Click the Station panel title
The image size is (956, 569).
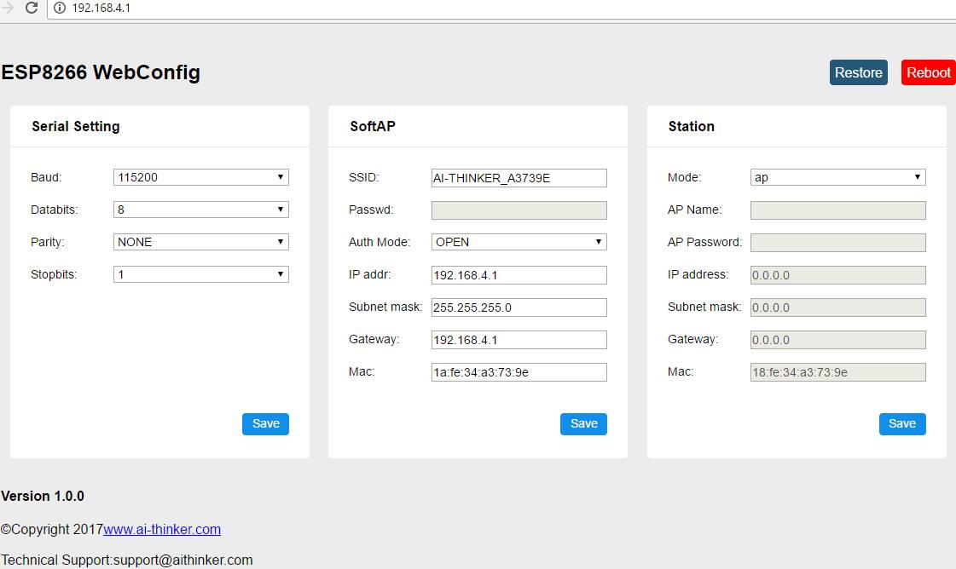pyautogui.click(x=691, y=126)
